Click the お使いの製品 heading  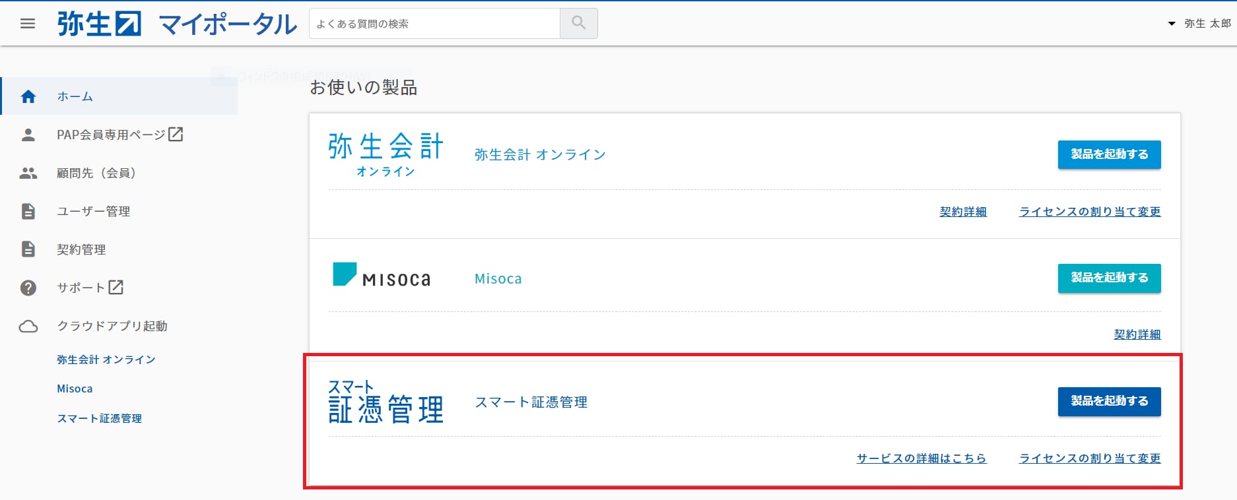click(363, 87)
